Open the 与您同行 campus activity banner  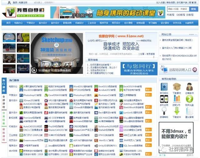pyautogui.click(x=139, y=69)
